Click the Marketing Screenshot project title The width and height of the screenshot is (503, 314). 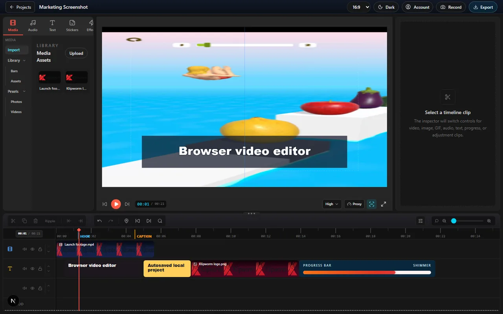[x=63, y=7]
